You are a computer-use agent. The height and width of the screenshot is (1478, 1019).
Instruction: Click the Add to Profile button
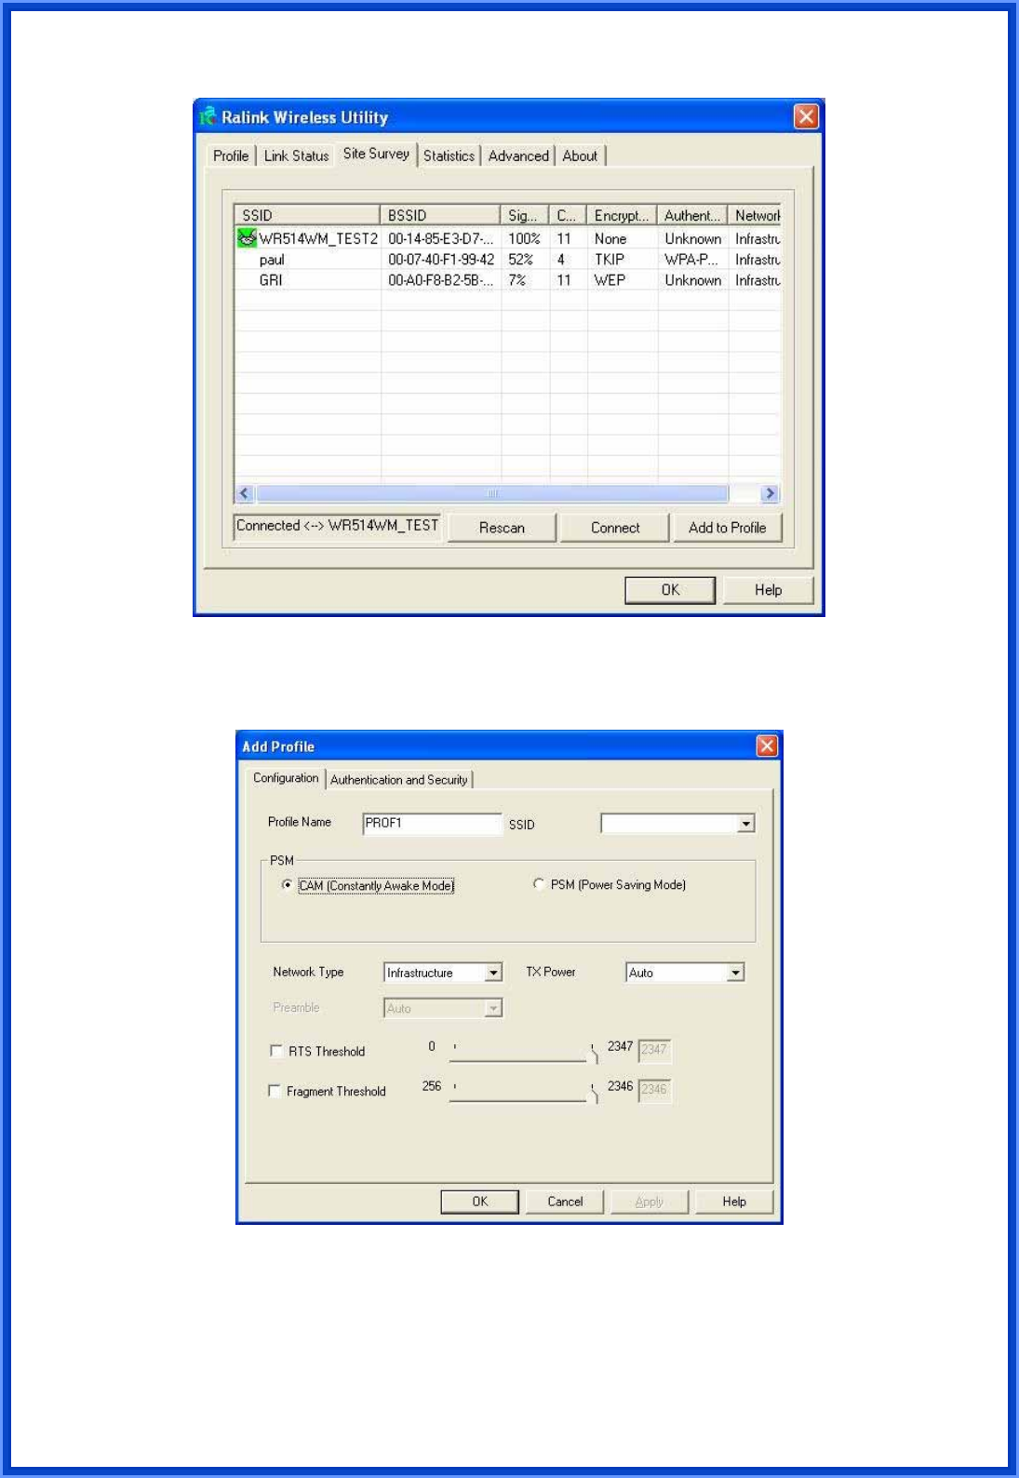(728, 528)
